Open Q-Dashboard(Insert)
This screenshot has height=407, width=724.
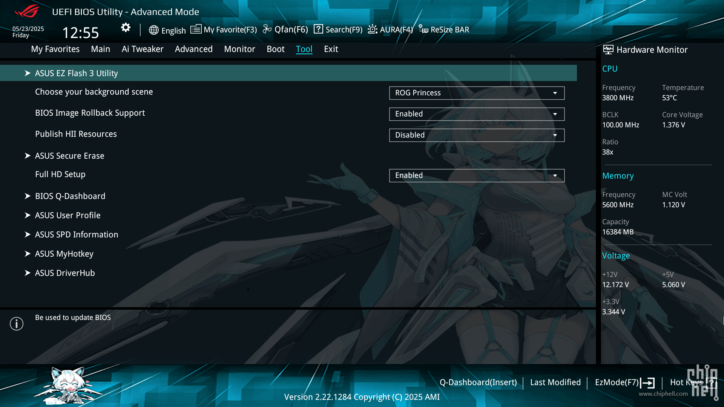click(x=478, y=382)
